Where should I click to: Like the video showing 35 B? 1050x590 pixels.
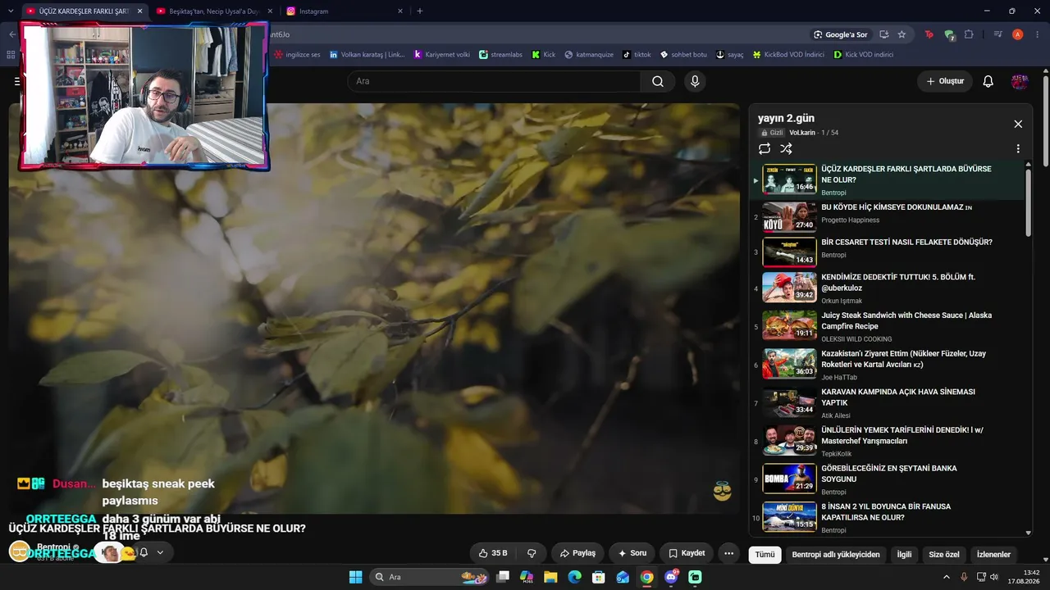coord(493,553)
